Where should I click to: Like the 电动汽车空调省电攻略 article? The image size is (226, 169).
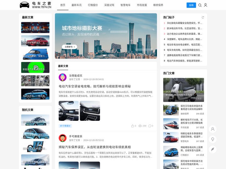[132, 126]
